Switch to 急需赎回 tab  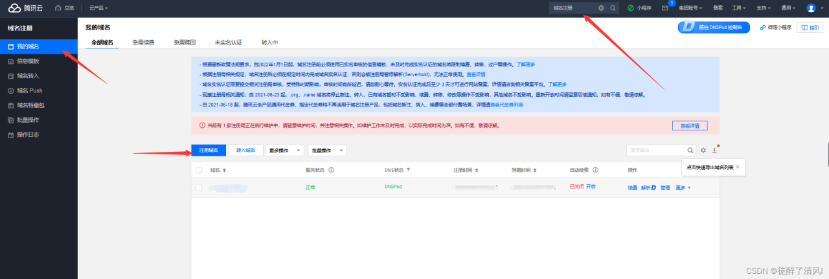tap(185, 42)
